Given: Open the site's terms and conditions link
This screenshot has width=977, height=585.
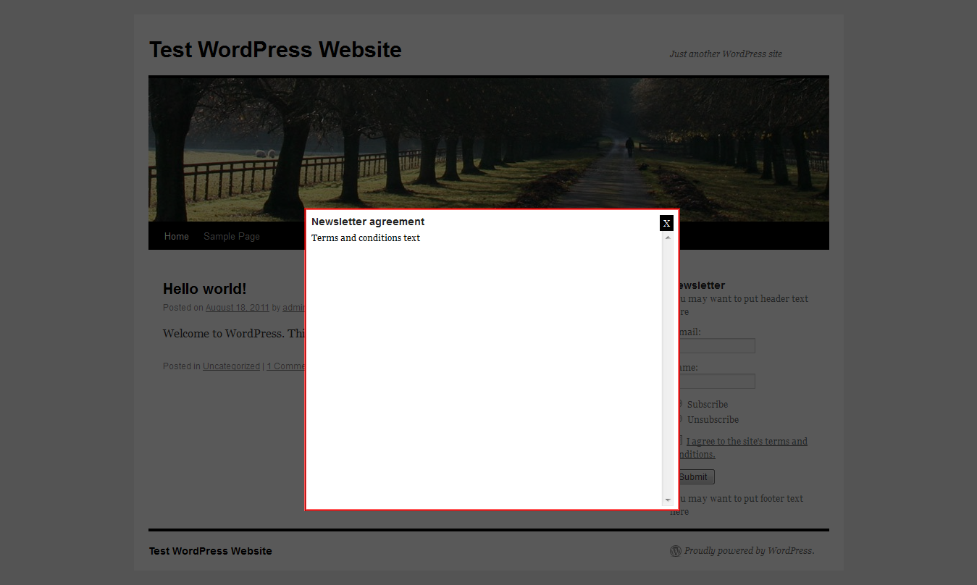Looking at the screenshot, I should coord(743,447).
